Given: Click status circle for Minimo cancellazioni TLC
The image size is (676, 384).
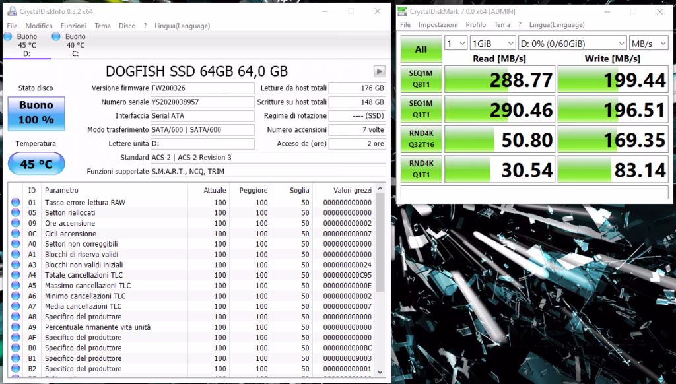Looking at the screenshot, I should (16, 296).
